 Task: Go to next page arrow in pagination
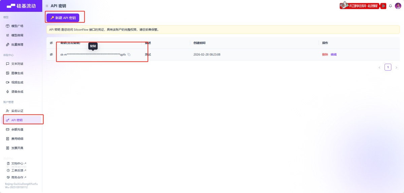coord(396,67)
